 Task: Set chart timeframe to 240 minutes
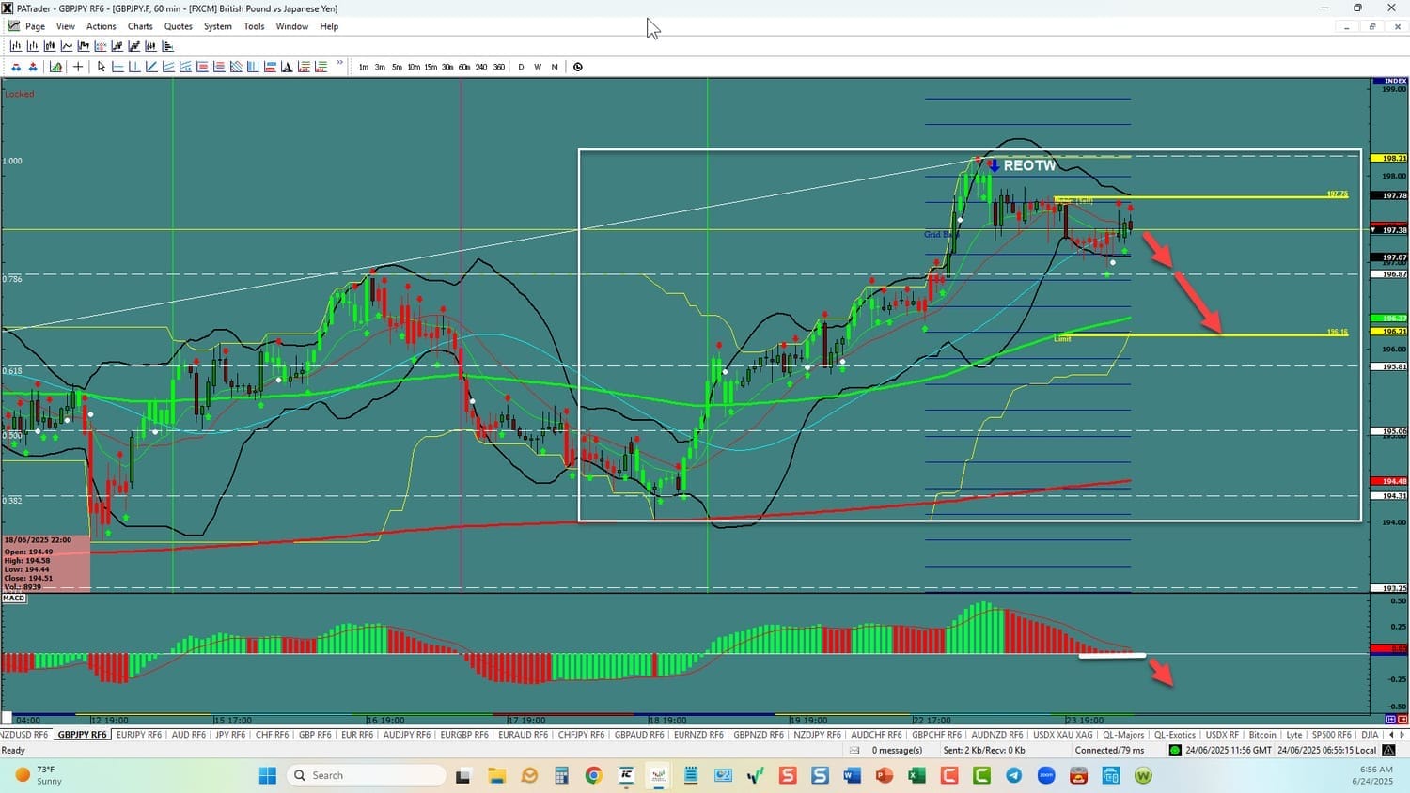[481, 67]
